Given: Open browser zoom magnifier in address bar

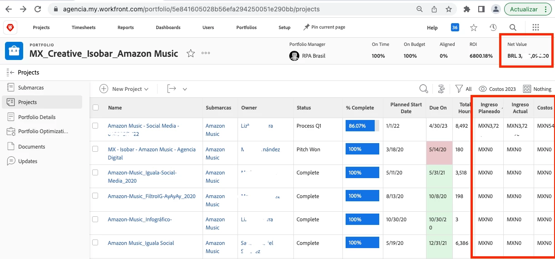Looking at the screenshot, I should pos(420,9).
